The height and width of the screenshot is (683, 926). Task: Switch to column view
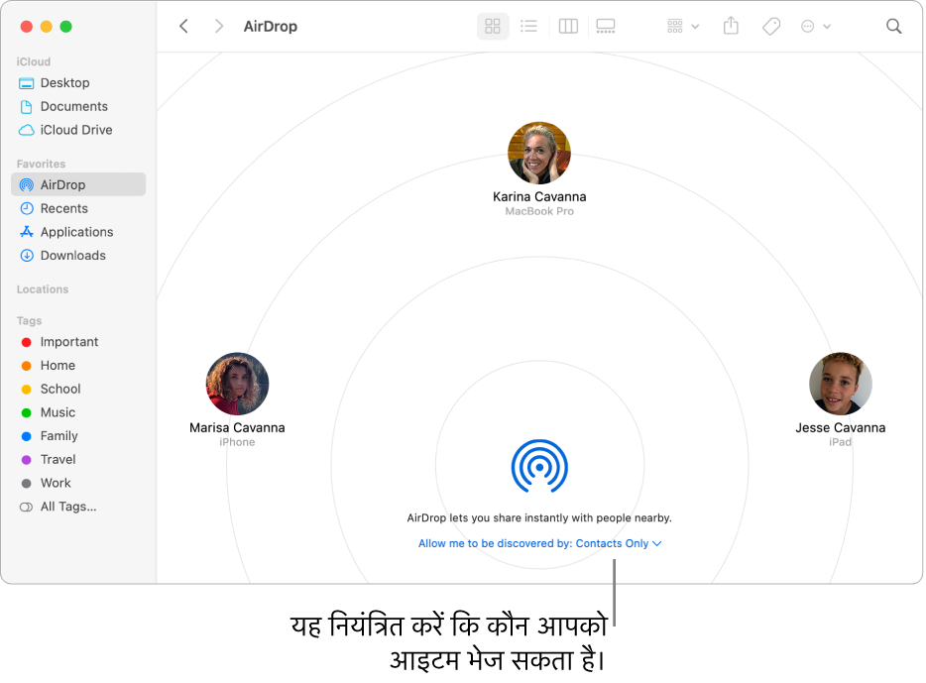(568, 26)
